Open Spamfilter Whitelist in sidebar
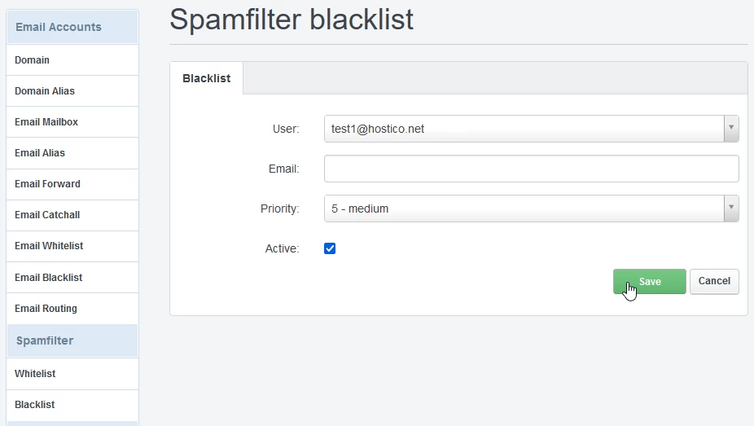 click(35, 374)
